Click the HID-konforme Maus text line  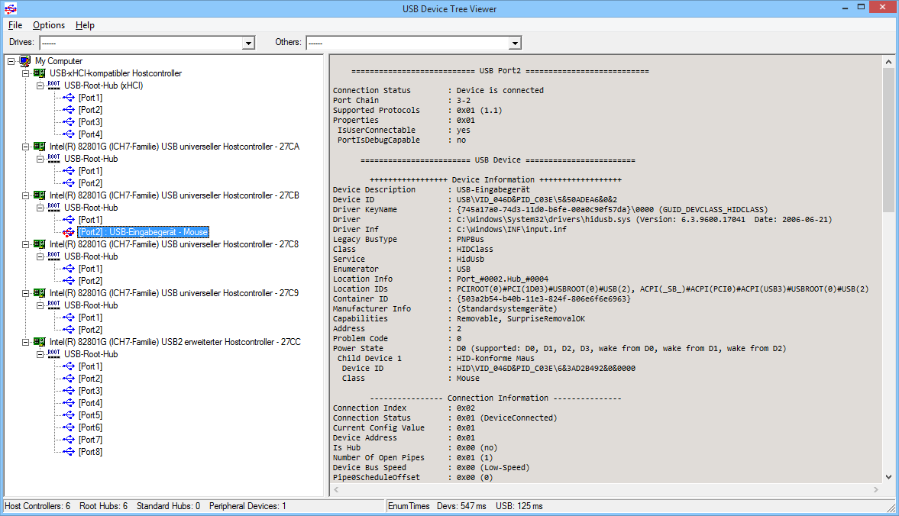[x=496, y=359]
